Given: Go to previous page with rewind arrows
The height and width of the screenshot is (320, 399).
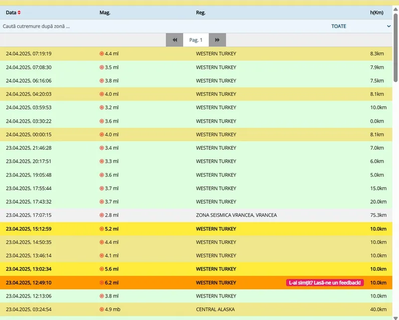Looking at the screenshot, I should click(x=175, y=40).
